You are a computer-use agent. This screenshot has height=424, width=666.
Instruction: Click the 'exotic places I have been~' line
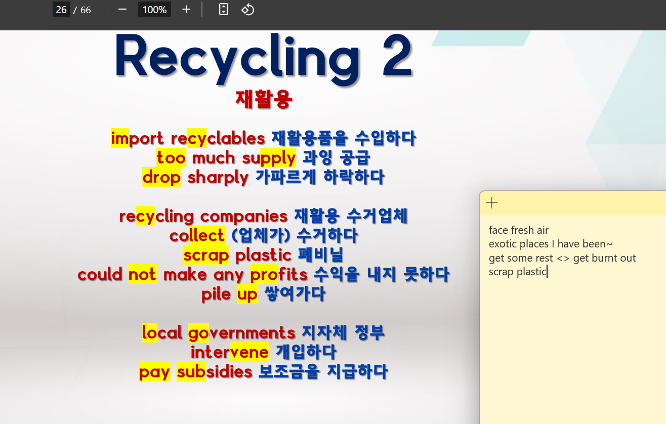pyautogui.click(x=551, y=244)
